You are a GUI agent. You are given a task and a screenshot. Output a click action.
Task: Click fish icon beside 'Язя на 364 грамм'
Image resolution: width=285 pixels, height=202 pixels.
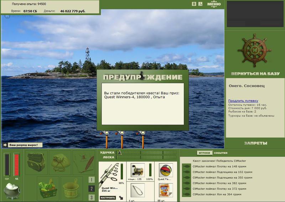tap(186, 195)
